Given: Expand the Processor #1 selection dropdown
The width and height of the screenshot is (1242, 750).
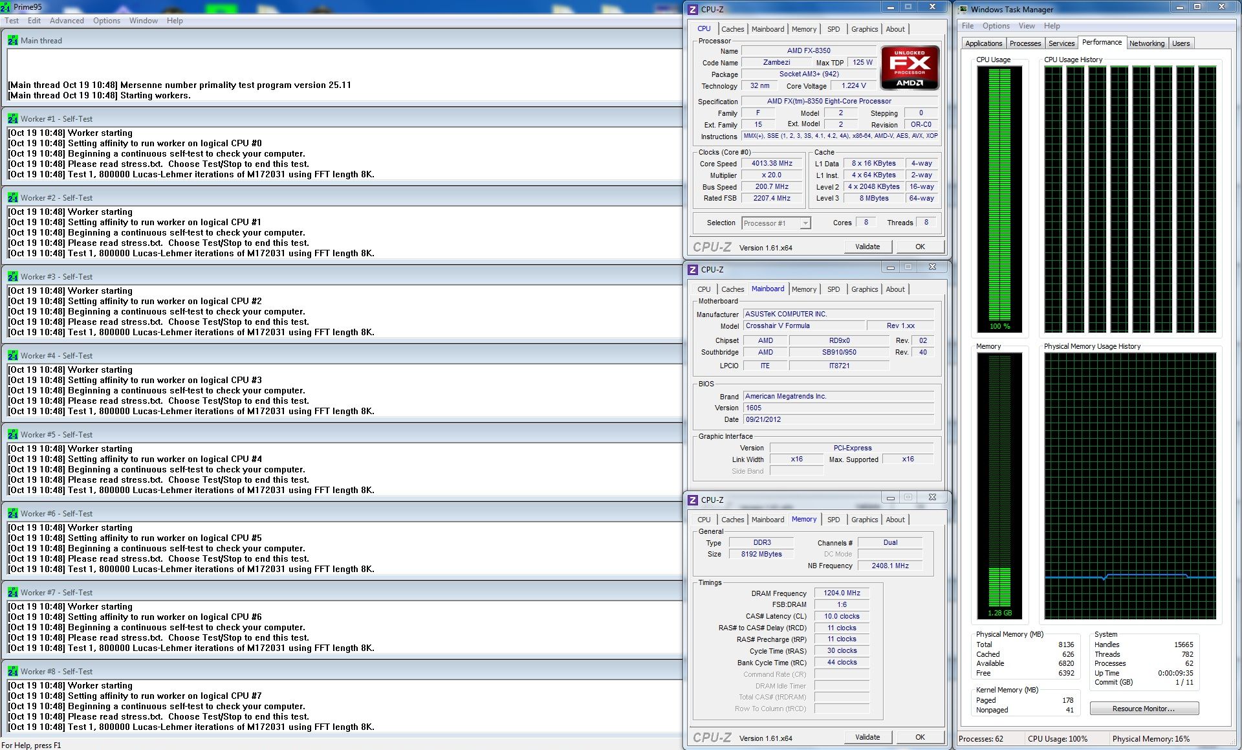Looking at the screenshot, I should (805, 223).
